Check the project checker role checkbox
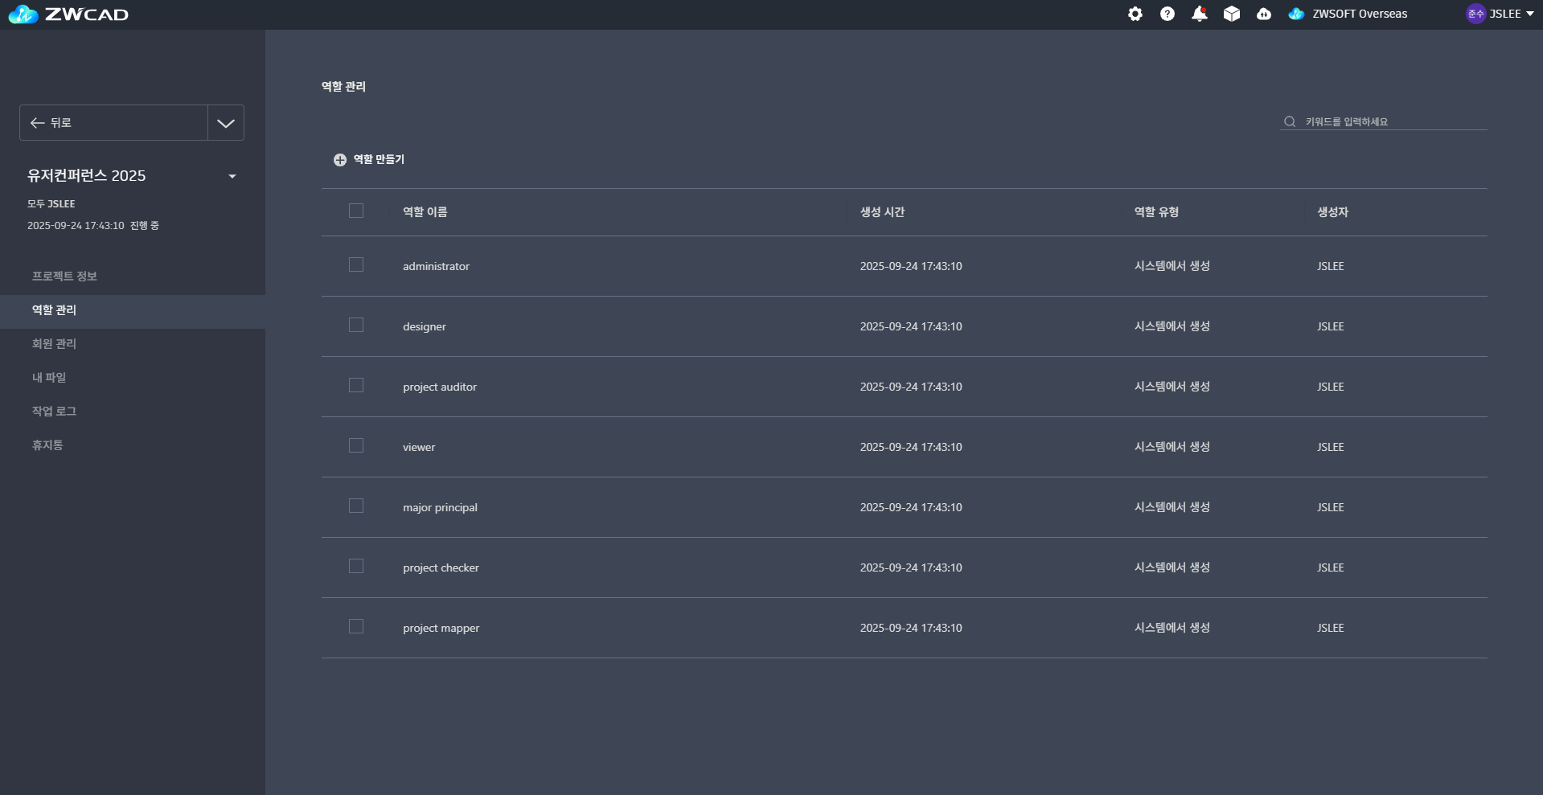This screenshot has width=1543, height=795. [356, 566]
